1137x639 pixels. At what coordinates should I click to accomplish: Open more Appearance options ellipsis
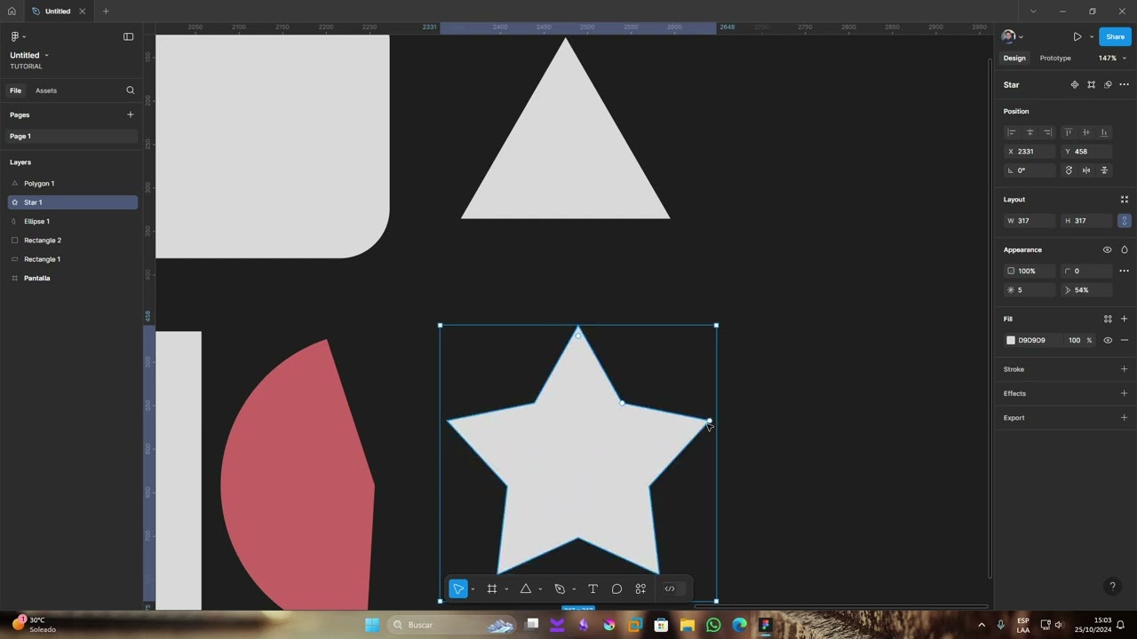(x=1124, y=271)
